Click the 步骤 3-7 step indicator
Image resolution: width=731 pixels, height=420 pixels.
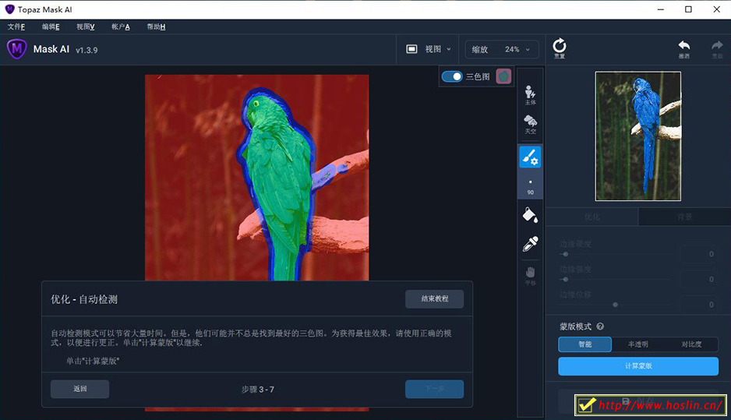coord(258,390)
